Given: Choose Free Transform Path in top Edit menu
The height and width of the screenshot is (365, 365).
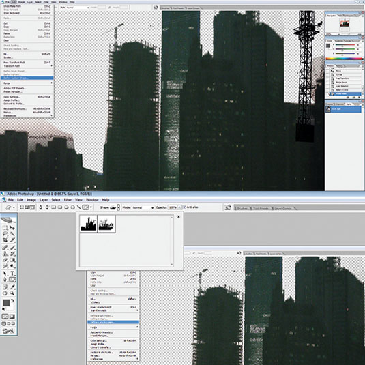Looking at the screenshot, I should [x=27, y=63].
